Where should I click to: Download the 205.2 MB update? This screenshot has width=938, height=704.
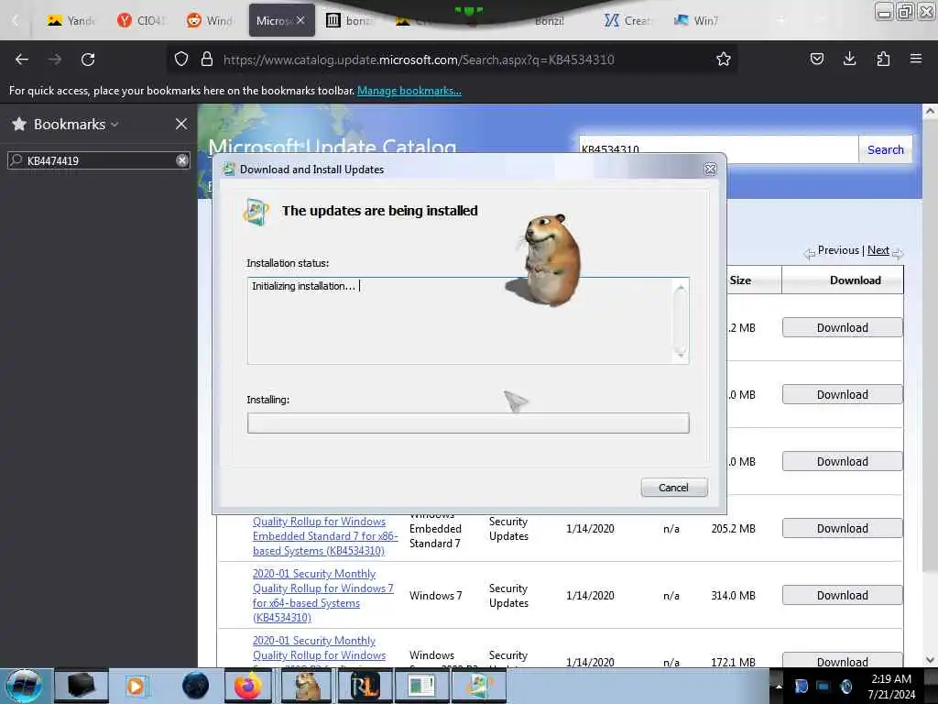pyautogui.click(x=842, y=528)
